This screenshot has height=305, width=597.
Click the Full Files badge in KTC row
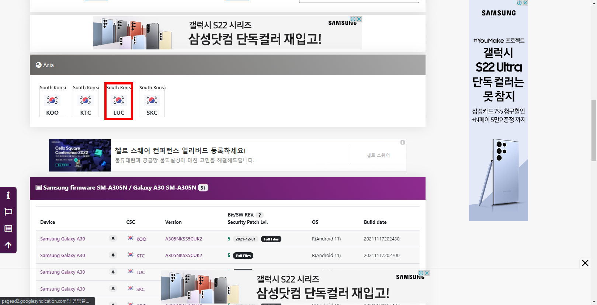click(243, 256)
